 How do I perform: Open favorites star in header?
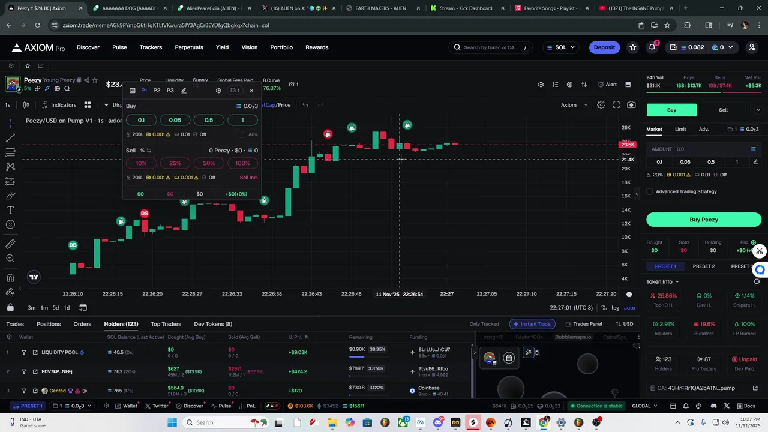coord(633,47)
